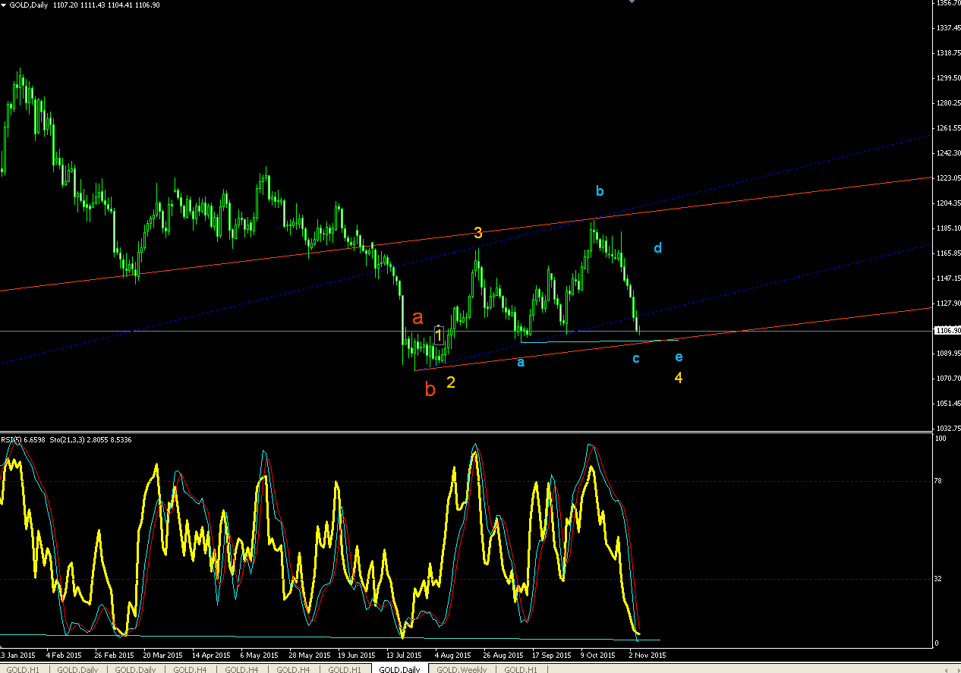Open the GOLD,H1 tab beside GOLD,Weekly
Screen dimensions: 961x673
(521, 669)
